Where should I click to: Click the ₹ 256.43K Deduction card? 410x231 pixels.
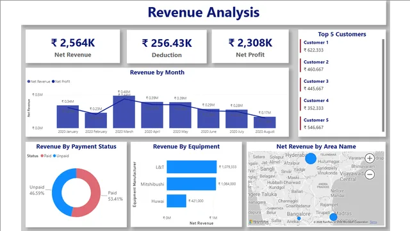click(167, 47)
